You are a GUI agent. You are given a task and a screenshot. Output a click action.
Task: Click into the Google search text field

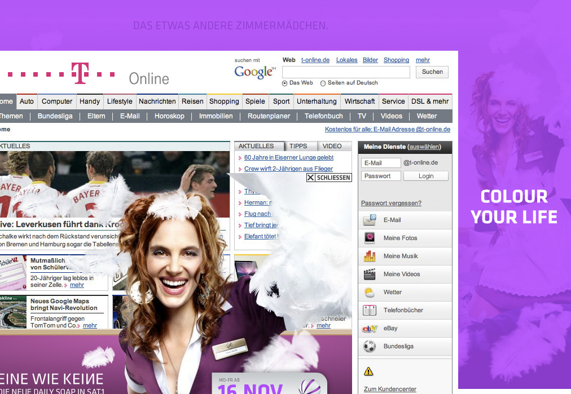coord(346,72)
